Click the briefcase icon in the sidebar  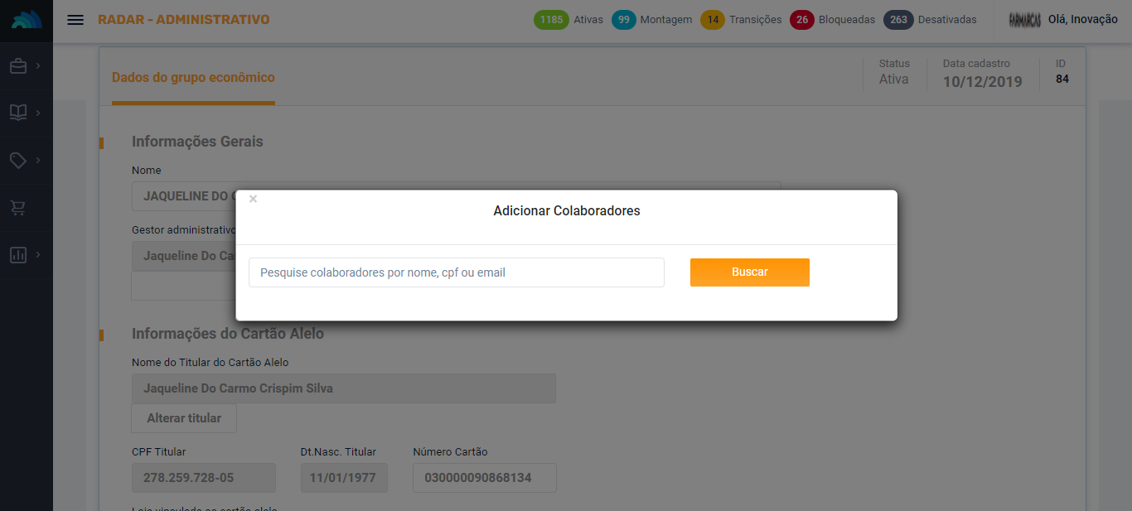(x=18, y=66)
